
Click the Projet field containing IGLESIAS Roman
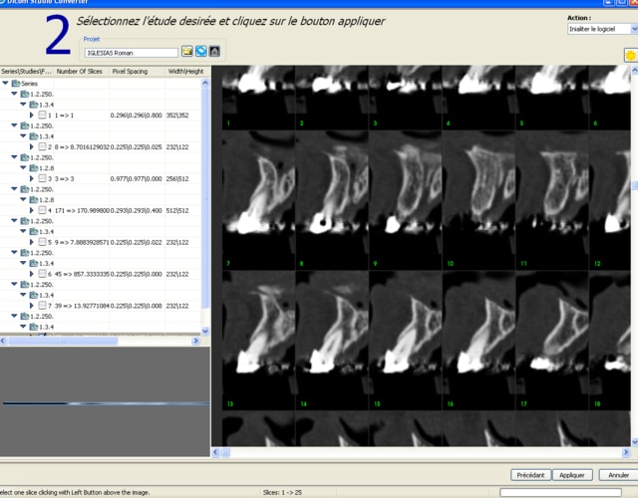point(131,53)
